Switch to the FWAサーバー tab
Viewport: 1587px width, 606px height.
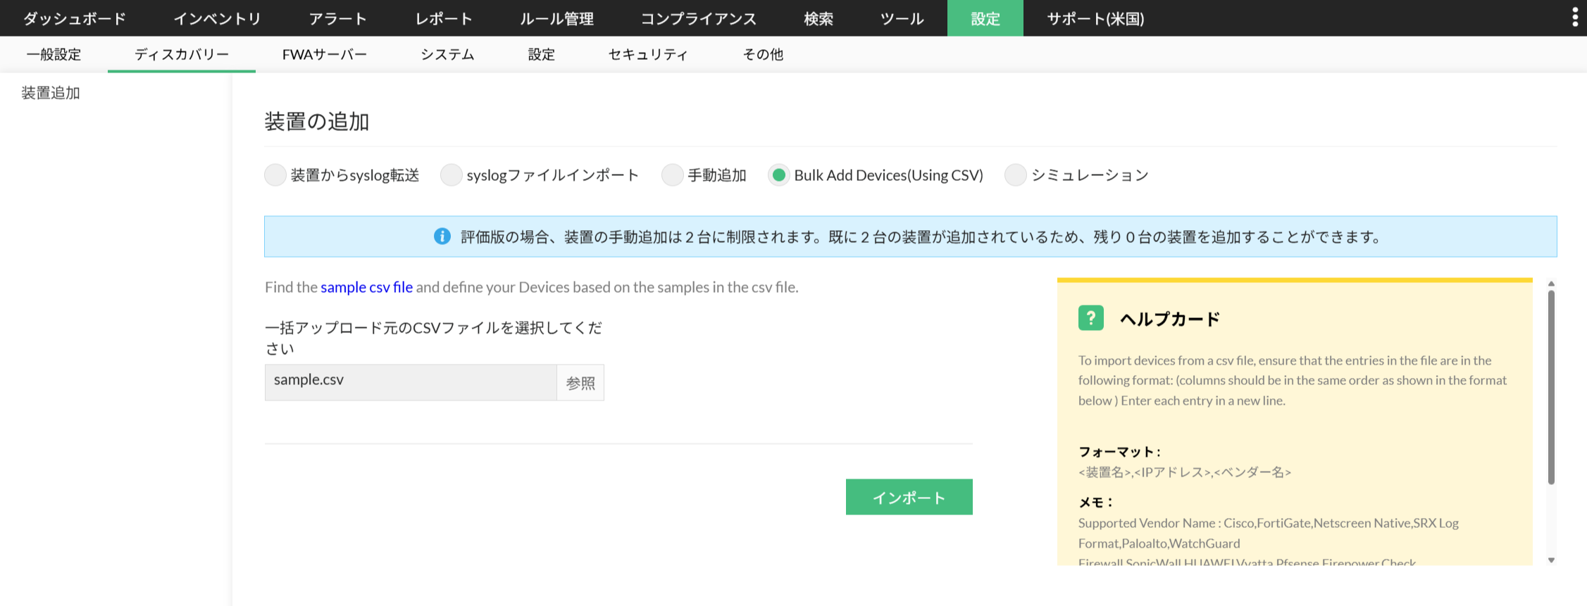pyautogui.click(x=324, y=54)
